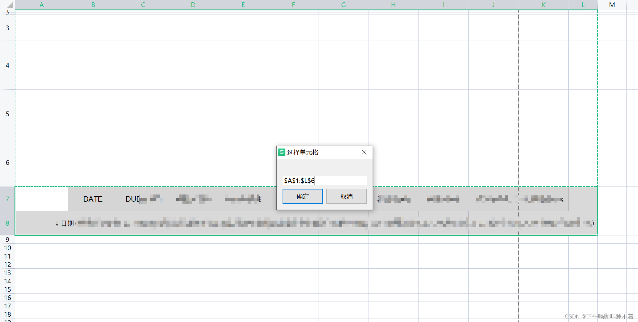Click the 取消 cancel button

346,196
